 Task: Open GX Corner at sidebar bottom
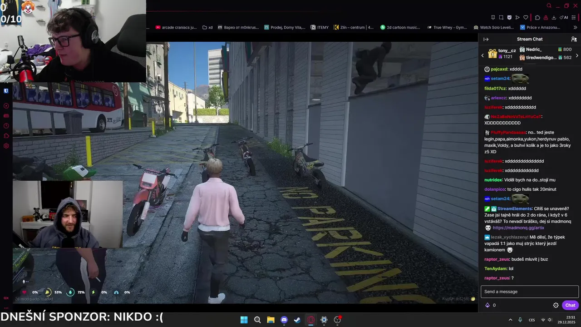click(6, 298)
